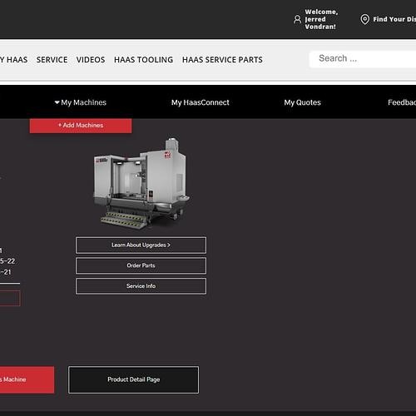The image size is (416, 416).
Task: Open the Product Detail Page button
Action: click(x=133, y=379)
